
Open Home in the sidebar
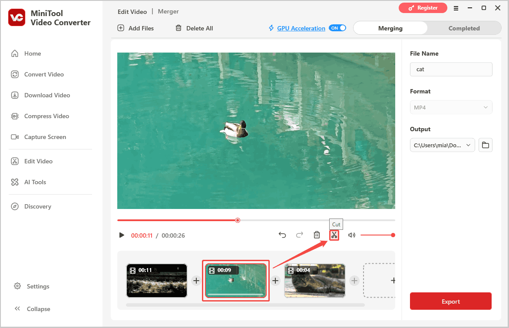[x=26, y=53]
